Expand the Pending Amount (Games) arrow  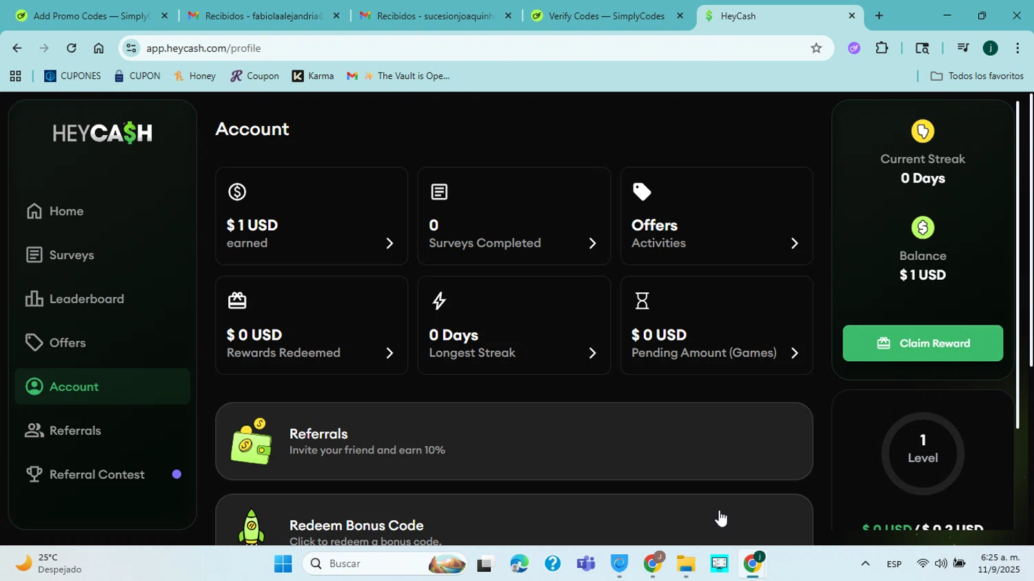tap(794, 353)
